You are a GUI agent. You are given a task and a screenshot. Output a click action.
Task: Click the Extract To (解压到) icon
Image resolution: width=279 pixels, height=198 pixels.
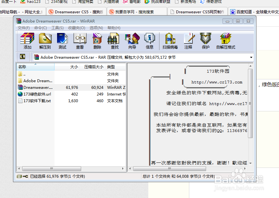click(x=45, y=41)
